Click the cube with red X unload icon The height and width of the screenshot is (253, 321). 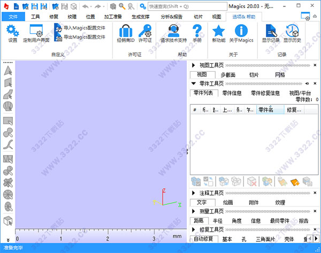(x=252, y=181)
